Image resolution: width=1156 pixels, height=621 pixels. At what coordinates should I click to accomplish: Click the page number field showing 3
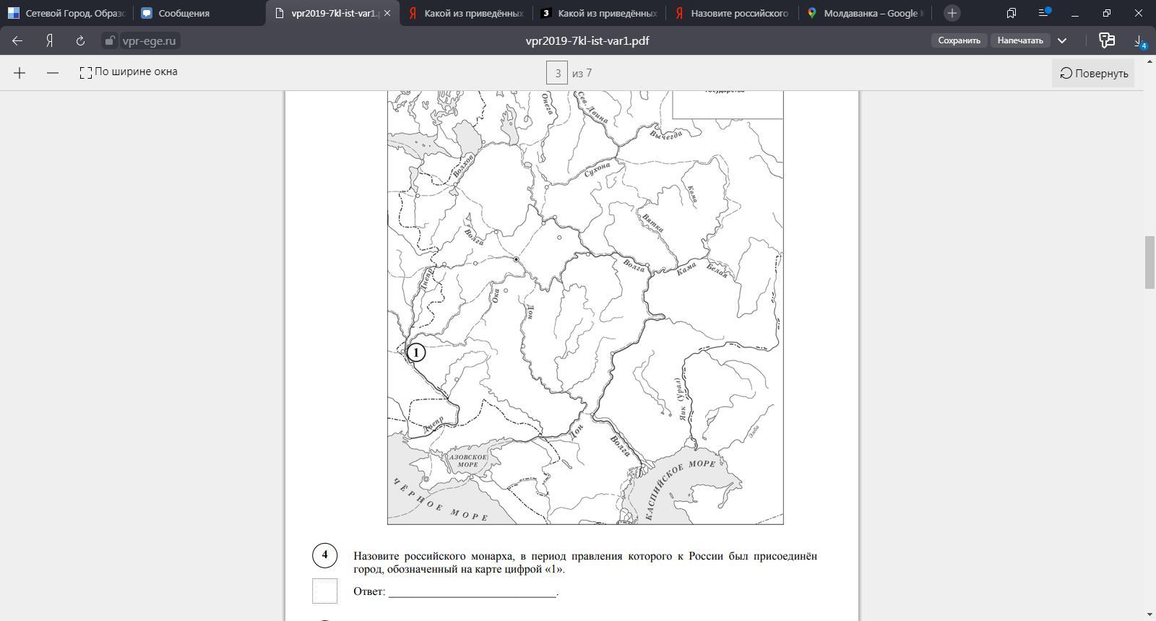click(556, 73)
